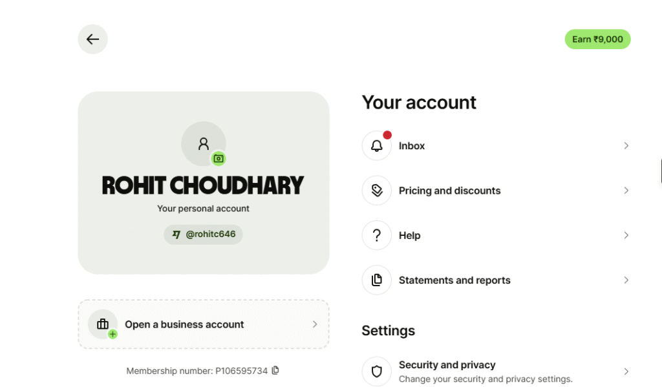Expand the Help section chevron
This screenshot has width=662, height=387.
pos(626,235)
